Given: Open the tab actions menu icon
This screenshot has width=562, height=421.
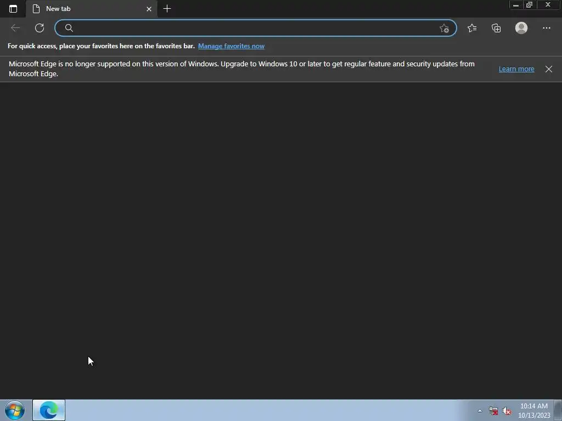Looking at the screenshot, I should pyautogui.click(x=13, y=9).
